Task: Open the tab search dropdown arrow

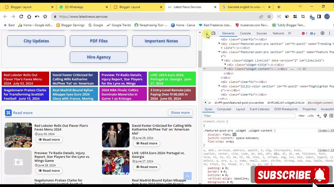Action: click(300, 7)
